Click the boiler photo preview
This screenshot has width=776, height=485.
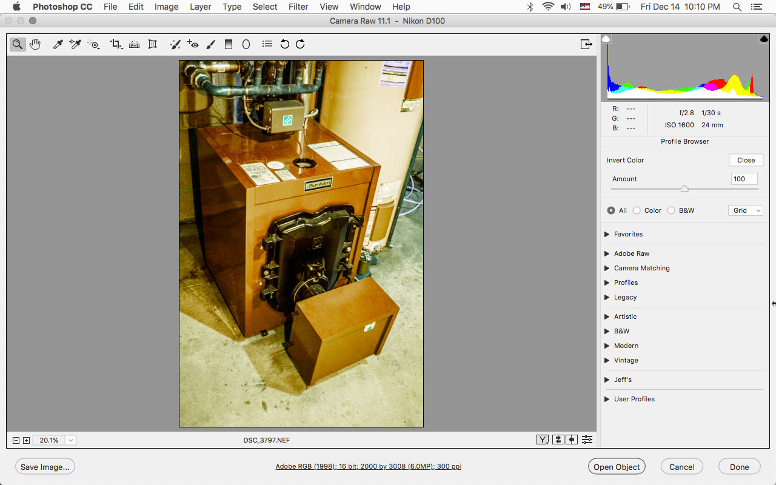pos(301,244)
